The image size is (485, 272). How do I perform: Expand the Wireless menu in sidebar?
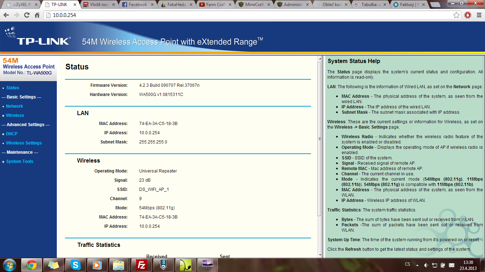(15, 115)
